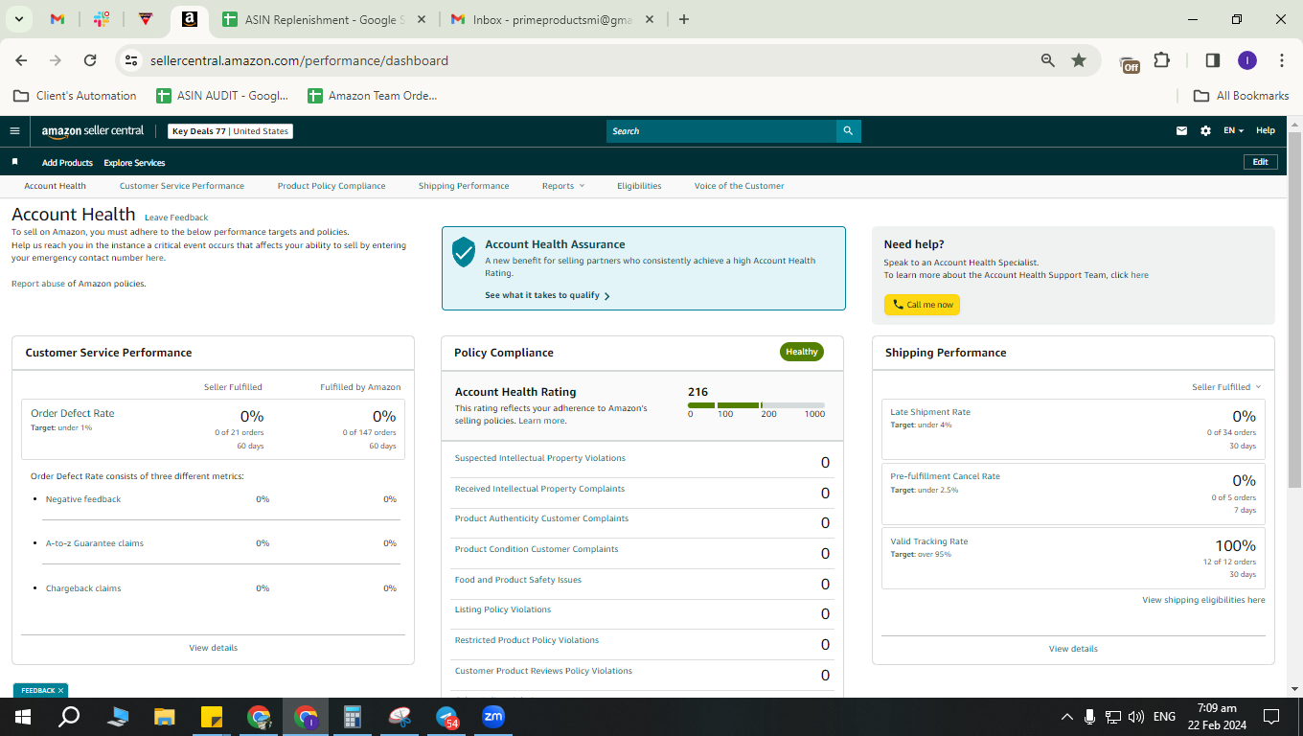
Task: Switch to the ASIN Replenishment browser tab
Action: pyautogui.click(x=326, y=19)
